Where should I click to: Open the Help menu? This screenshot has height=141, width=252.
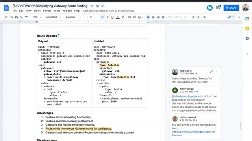pos(77,11)
